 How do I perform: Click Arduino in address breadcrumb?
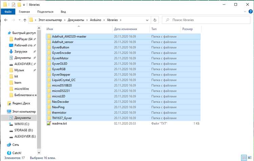tap(96, 20)
